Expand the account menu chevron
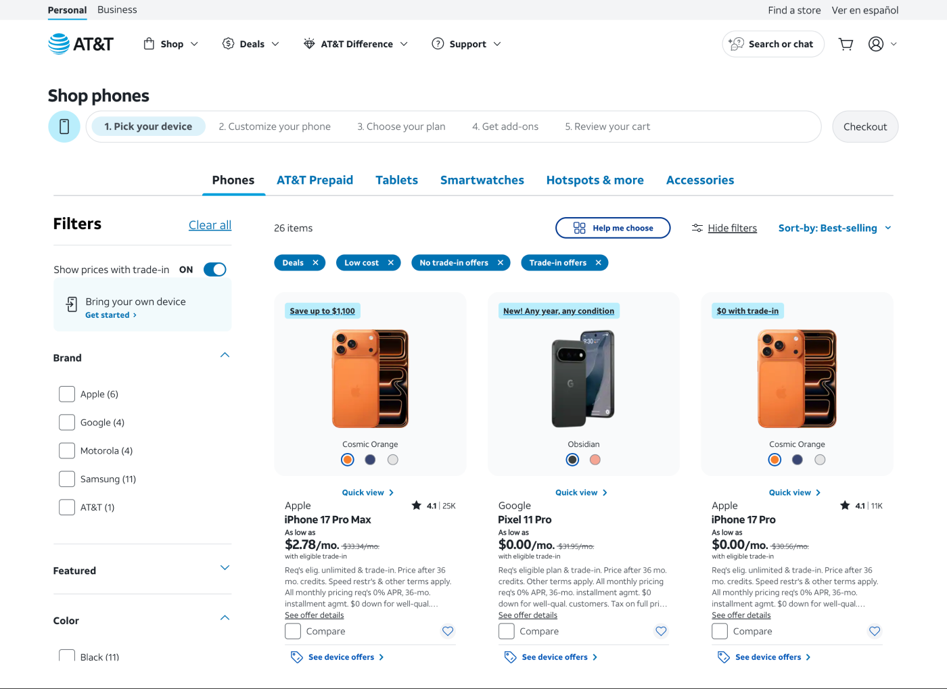This screenshot has width=947, height=689. [x=894, y=44]
